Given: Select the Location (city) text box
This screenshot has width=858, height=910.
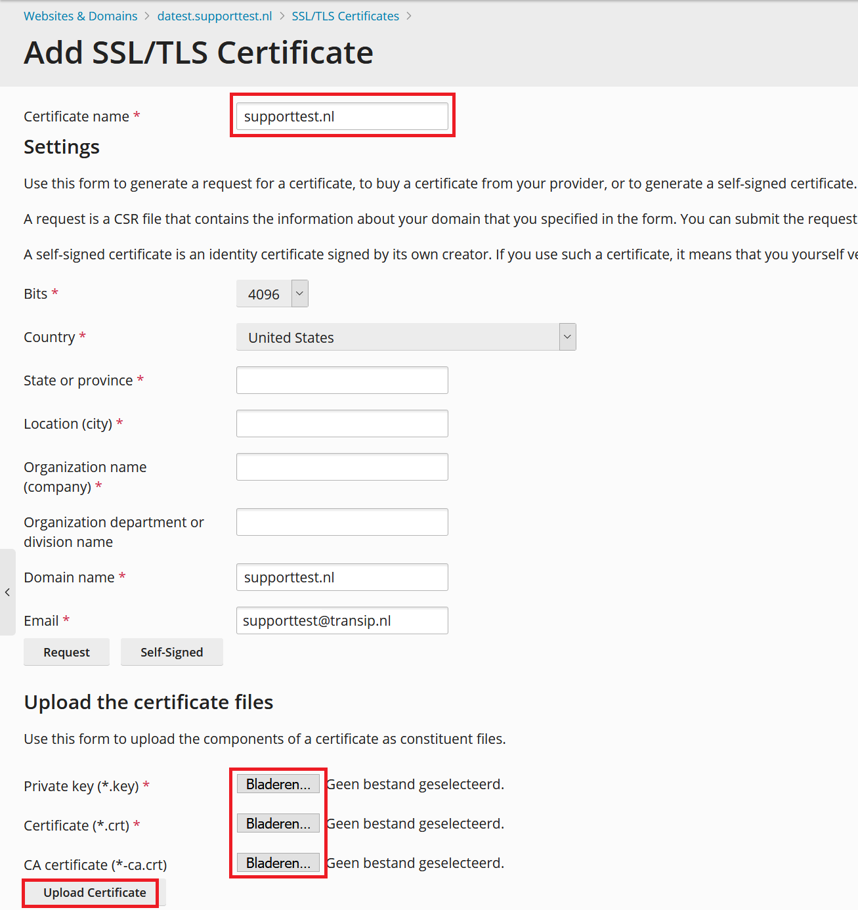Looking at the screenshot, I should (342, 423).
